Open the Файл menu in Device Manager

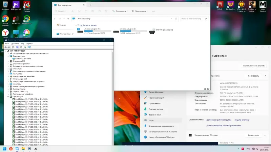(x=7, y=44)
